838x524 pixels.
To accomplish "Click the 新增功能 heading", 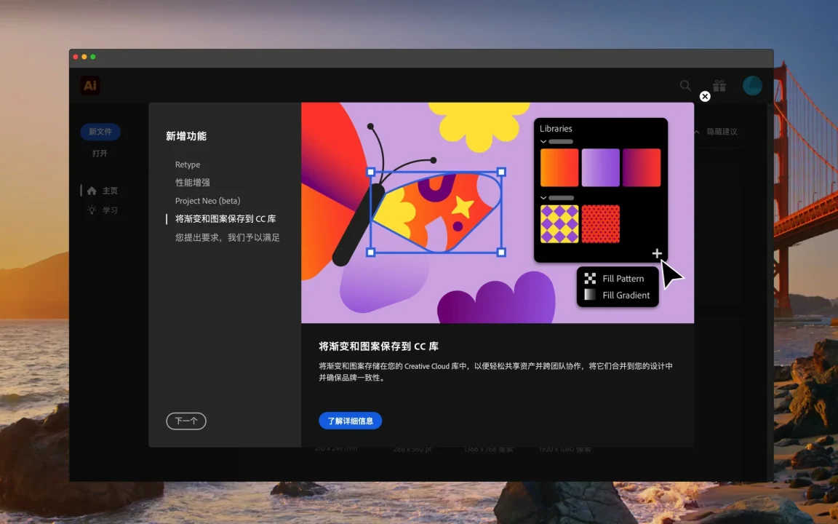I will tap(186, 136).
